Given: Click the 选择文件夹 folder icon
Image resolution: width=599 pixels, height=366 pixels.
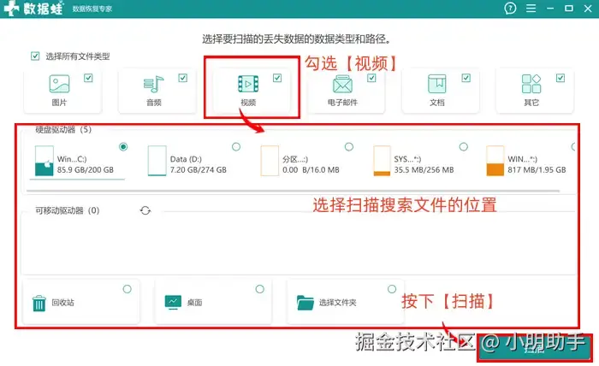Looking at the screenshot, I should [305, 303].
